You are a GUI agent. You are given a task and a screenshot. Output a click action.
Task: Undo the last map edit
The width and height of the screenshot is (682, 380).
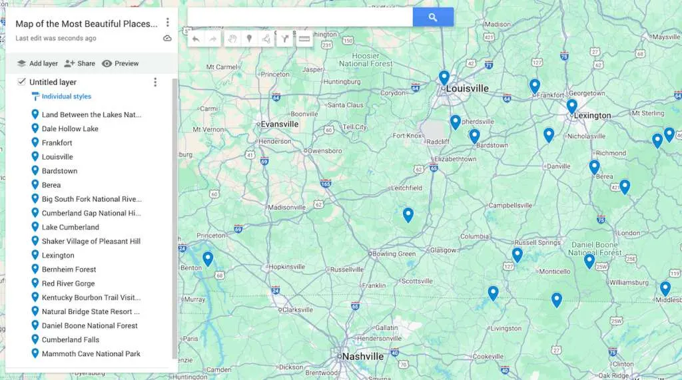196,39
